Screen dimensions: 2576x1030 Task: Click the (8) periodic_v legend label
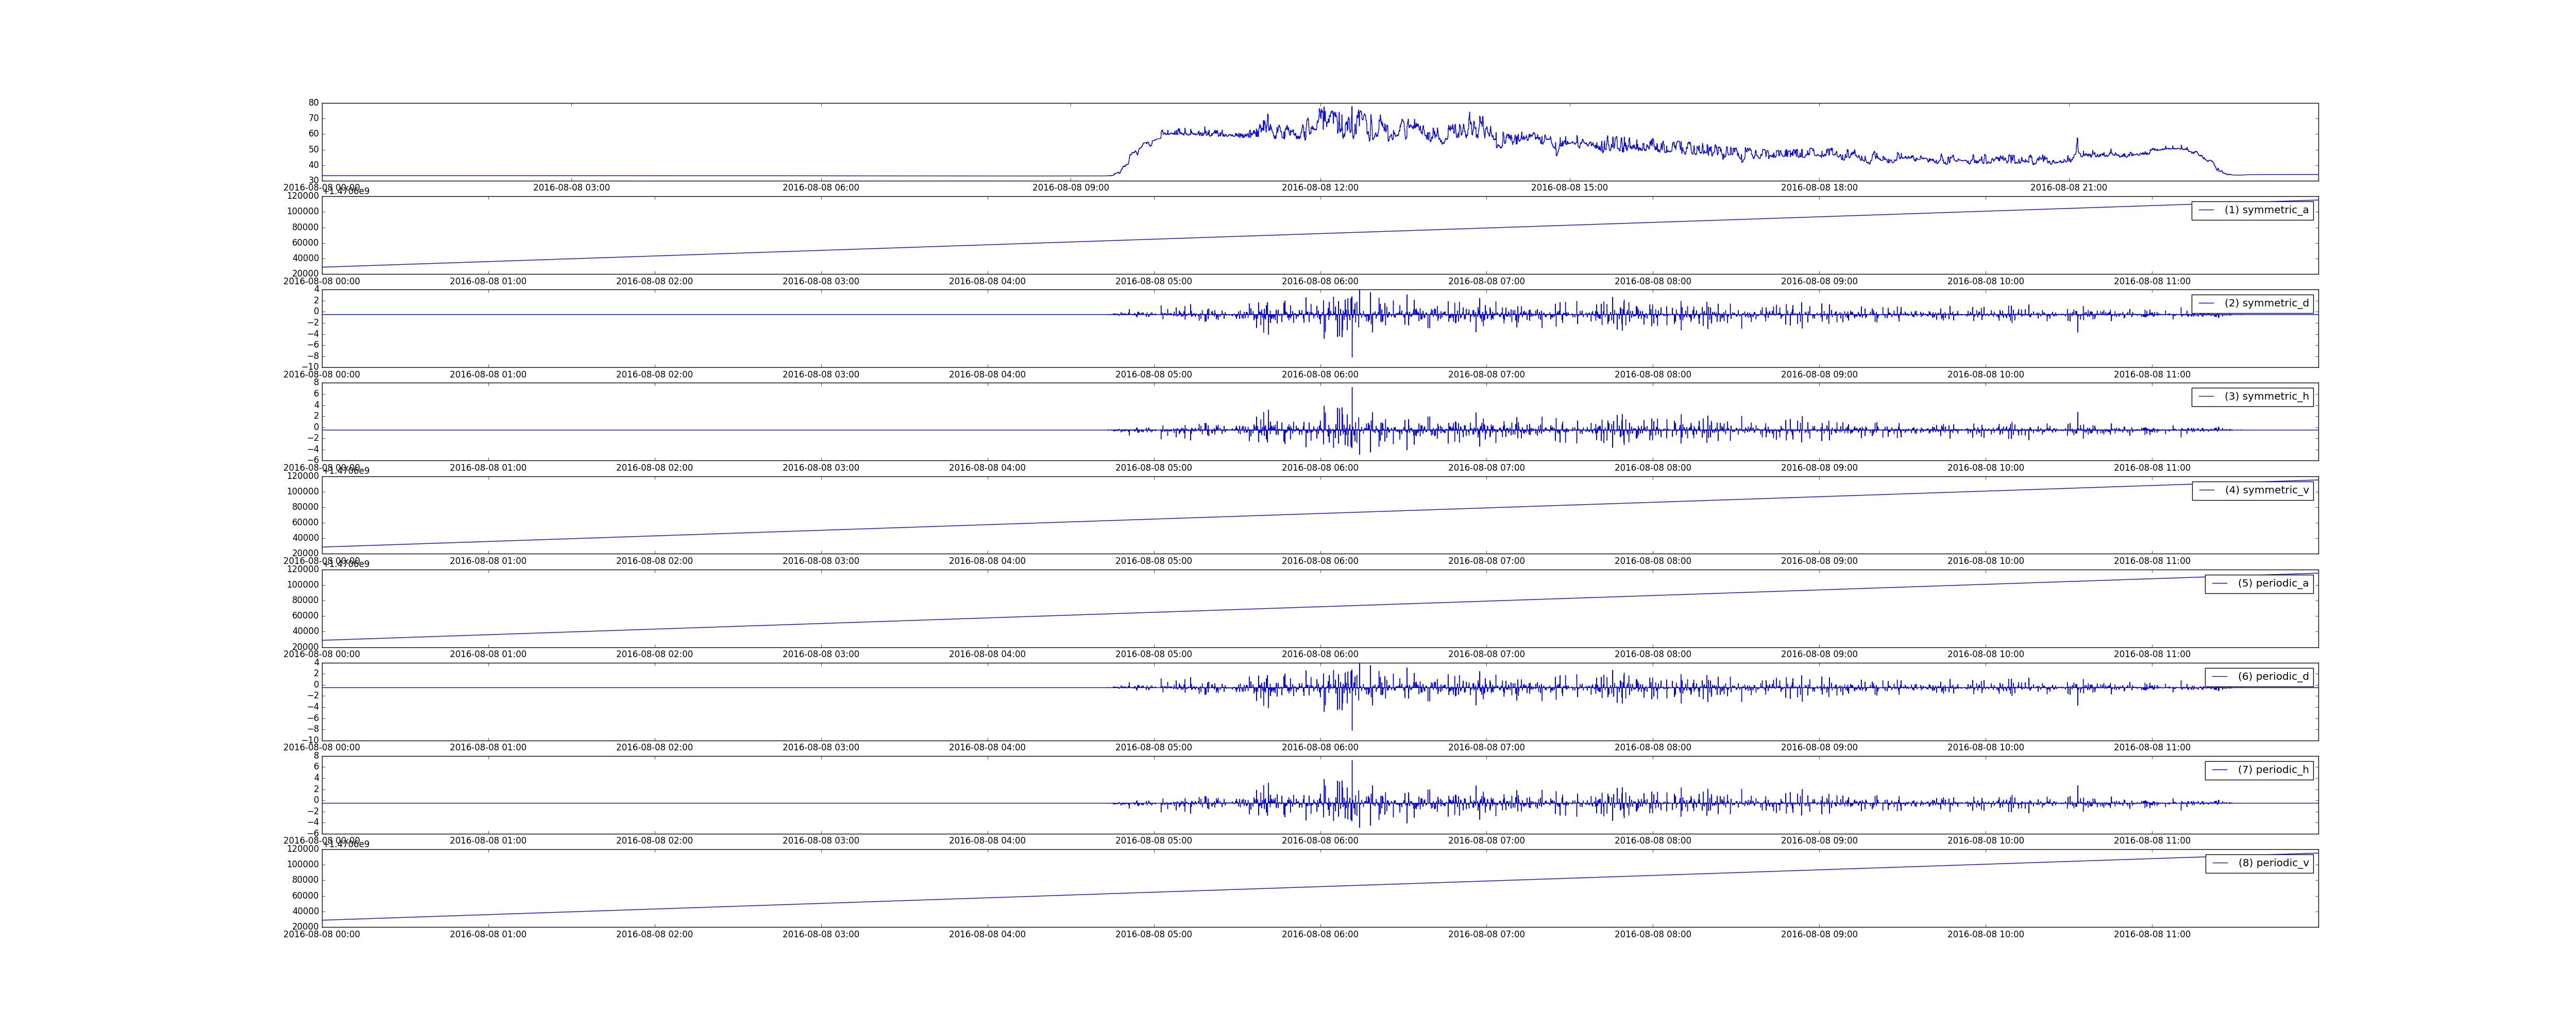pyautogui.click(x=2273, y=863)
